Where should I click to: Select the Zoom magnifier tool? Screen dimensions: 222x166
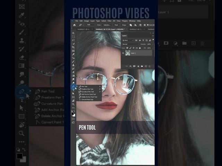pos(73,104)
